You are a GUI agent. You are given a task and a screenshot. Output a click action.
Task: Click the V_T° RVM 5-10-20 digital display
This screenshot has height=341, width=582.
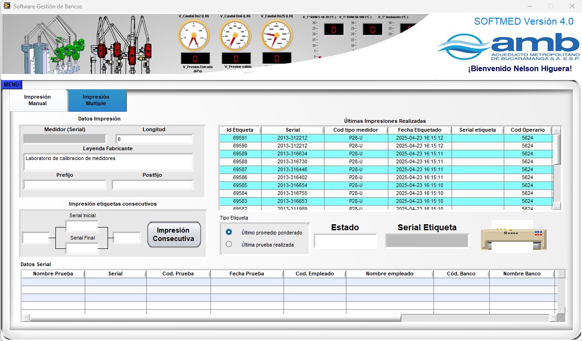pyautogui.click(x=333, y=30)
